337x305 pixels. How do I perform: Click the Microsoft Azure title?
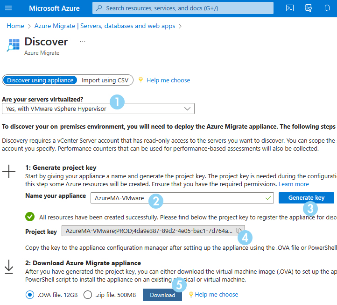(x=54, y=8)
